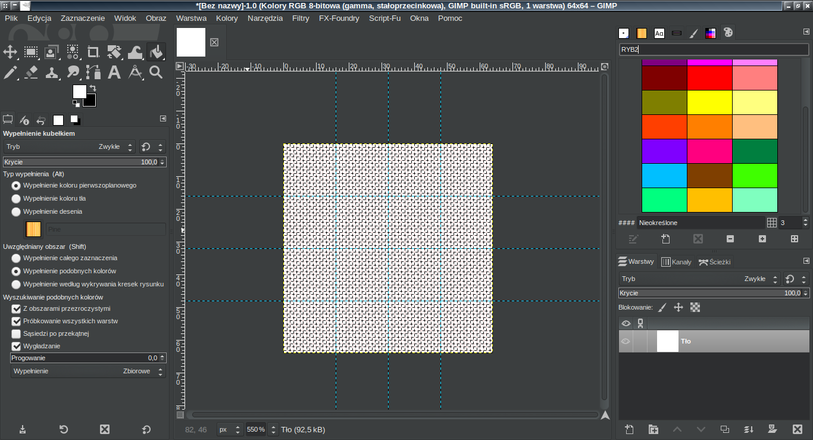Select the Unified Transform tool
The height and width of the screenshot is (440, 813).
114,52
